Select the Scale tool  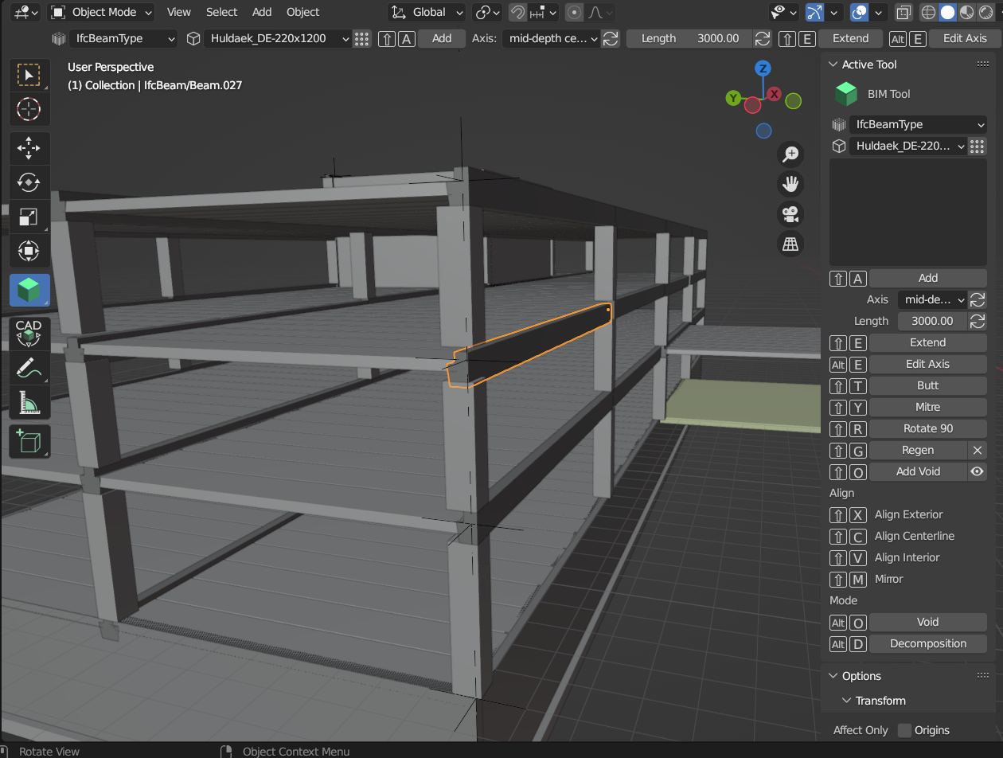pyautogui.click(x=29, y=217)
